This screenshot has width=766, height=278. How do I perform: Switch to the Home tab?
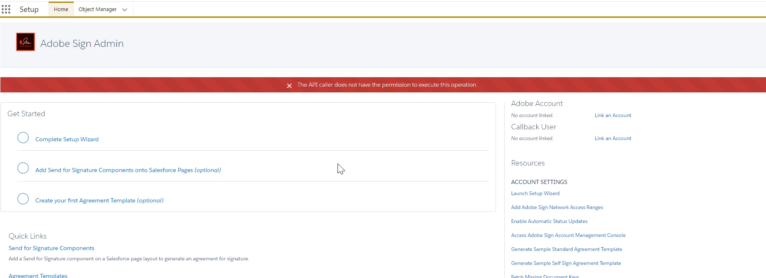coord(61,9)
